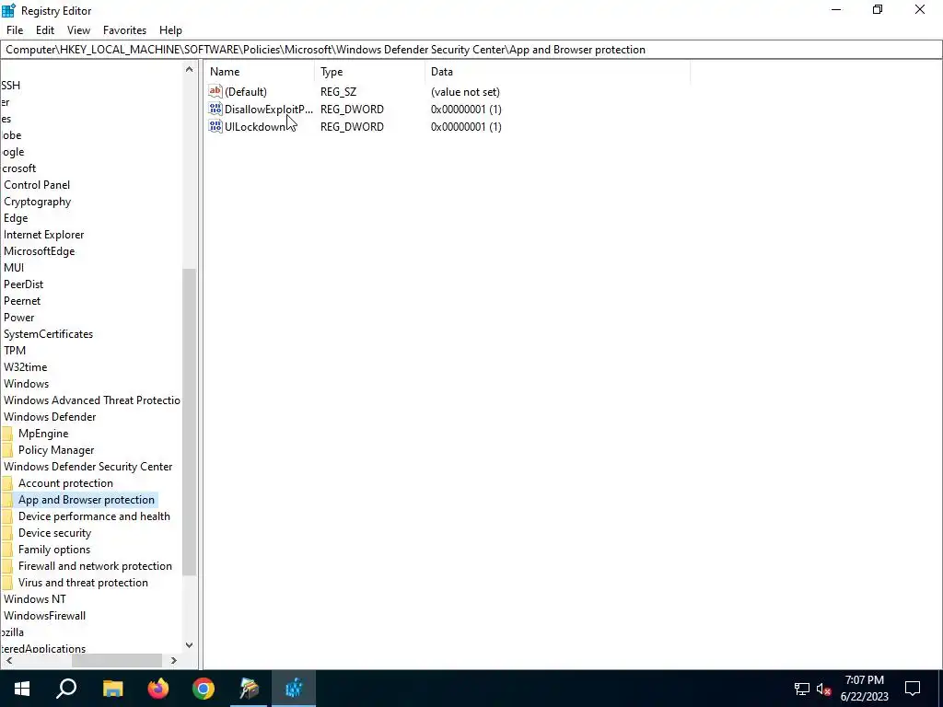Select the Account protection folder icon
This screenshot has height=707, width=943.
tap(7, 483)
